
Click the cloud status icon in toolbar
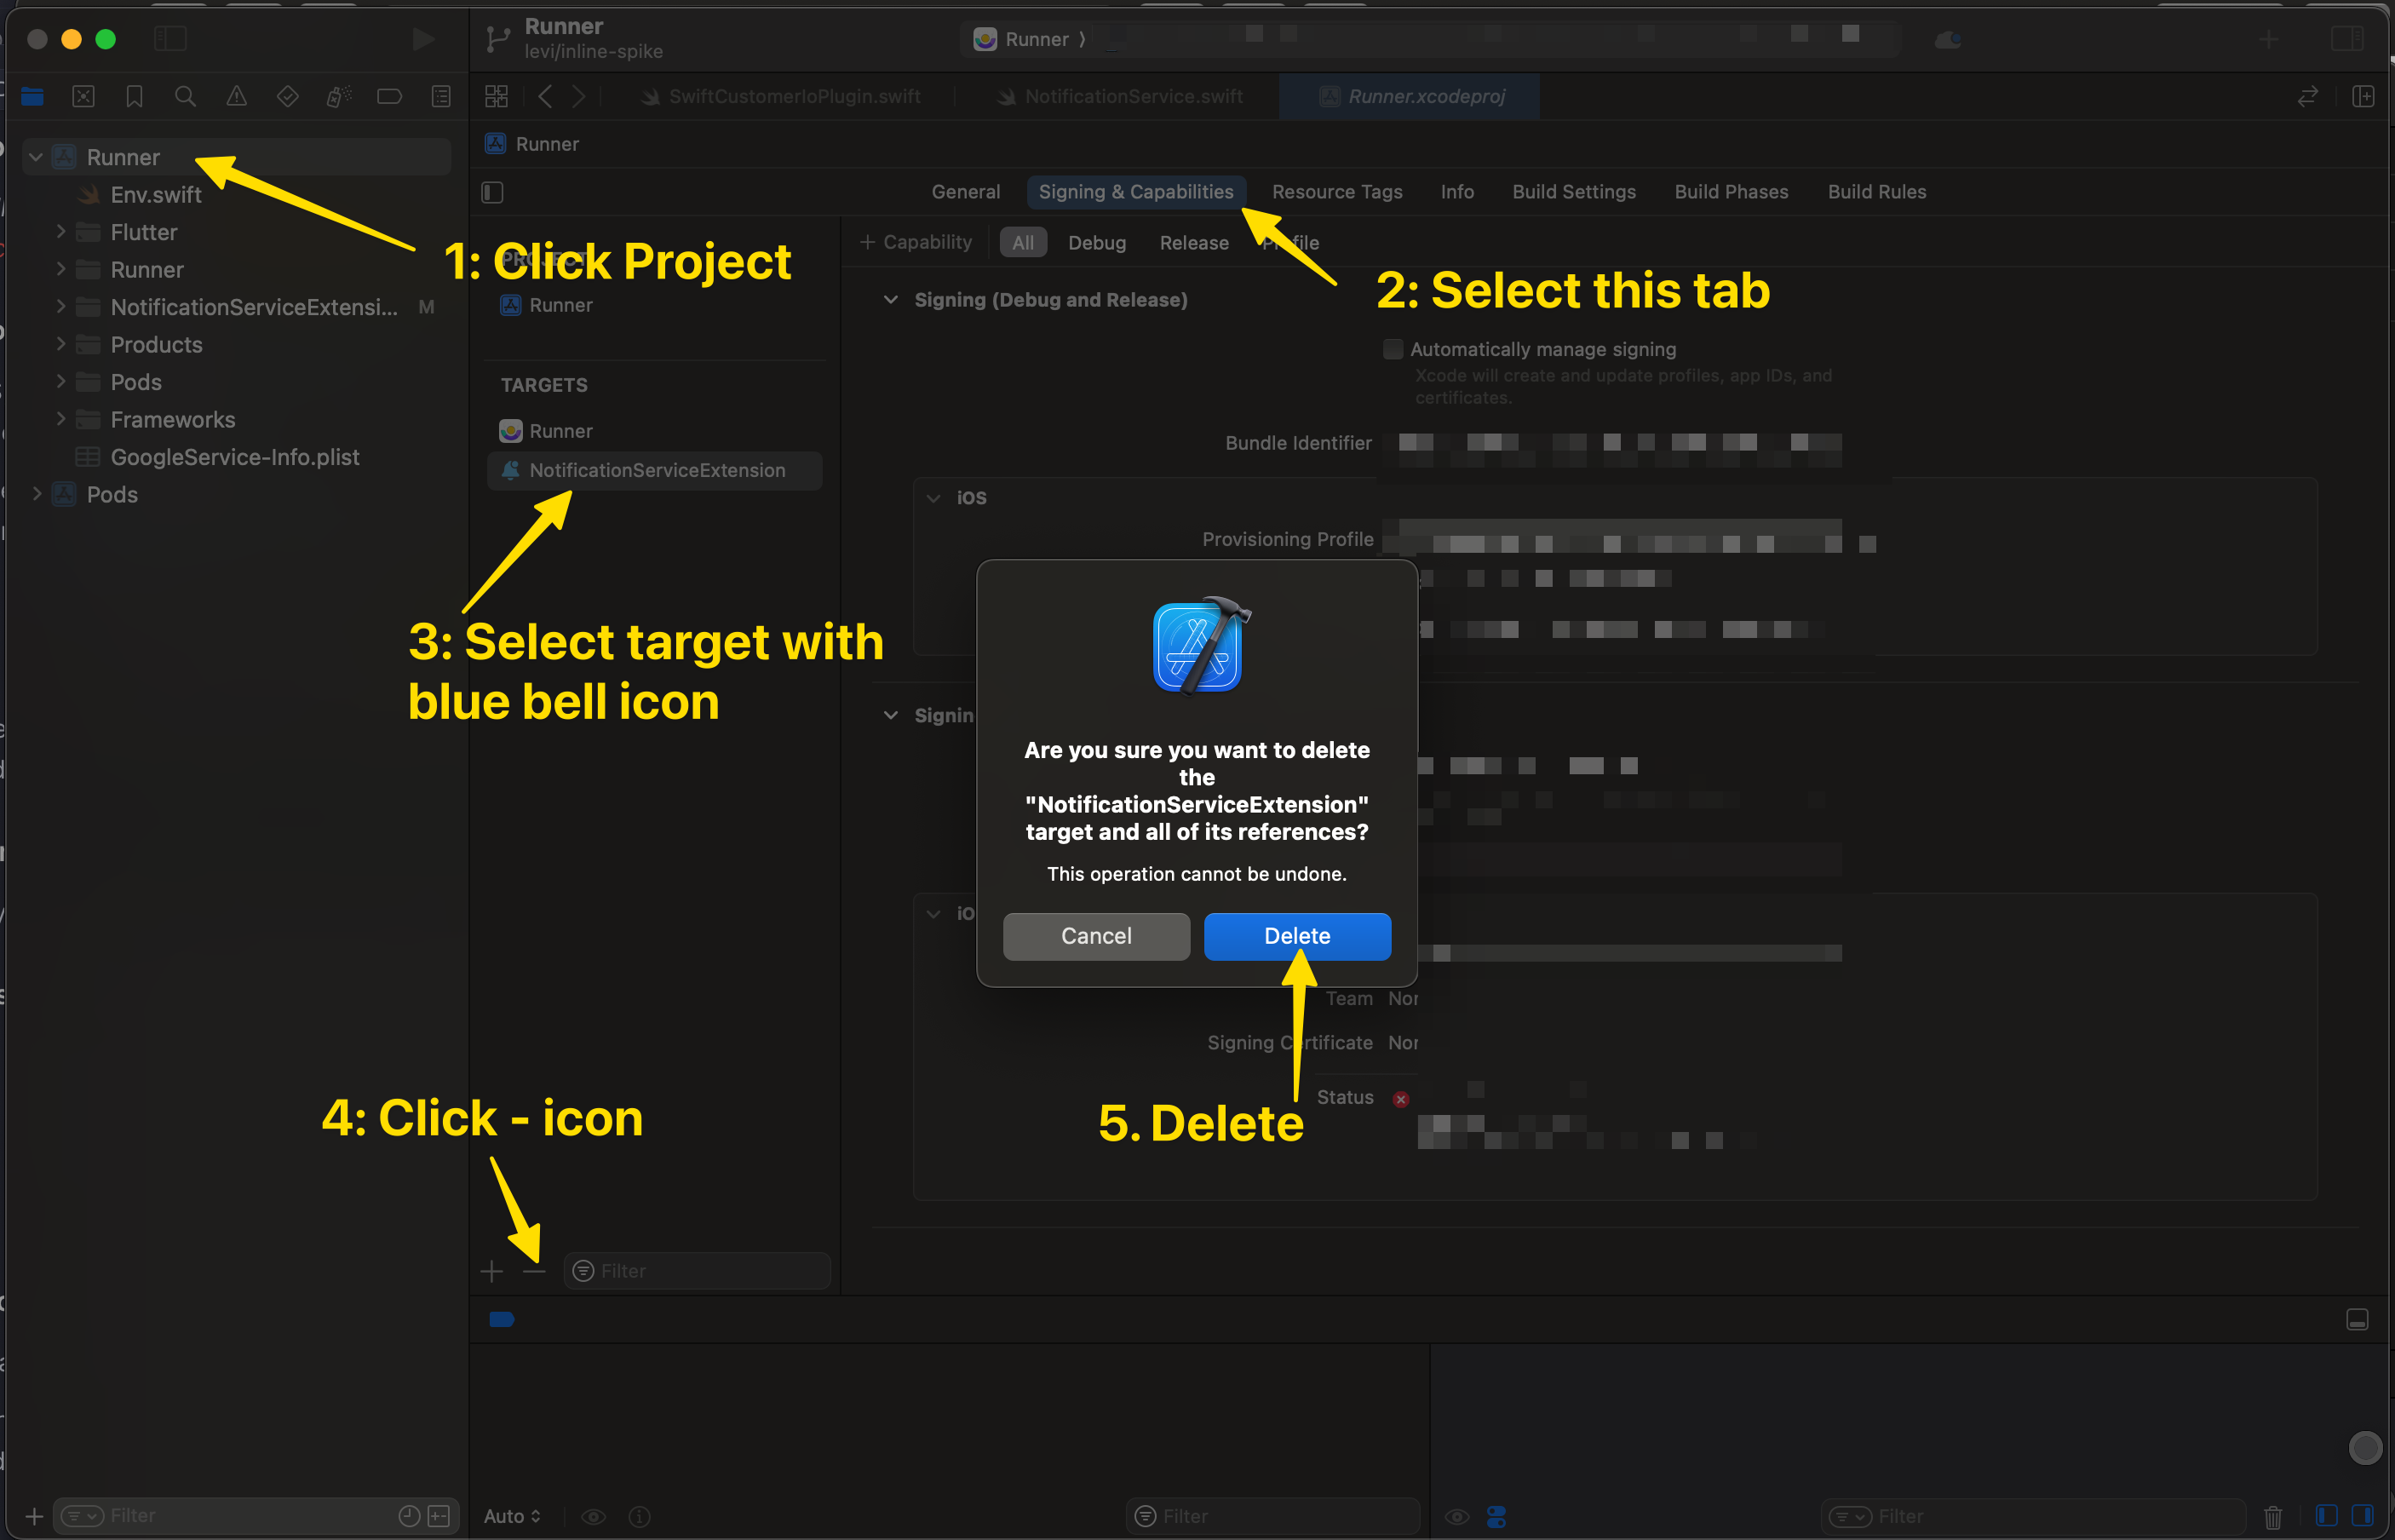(x=1948, y=39)
